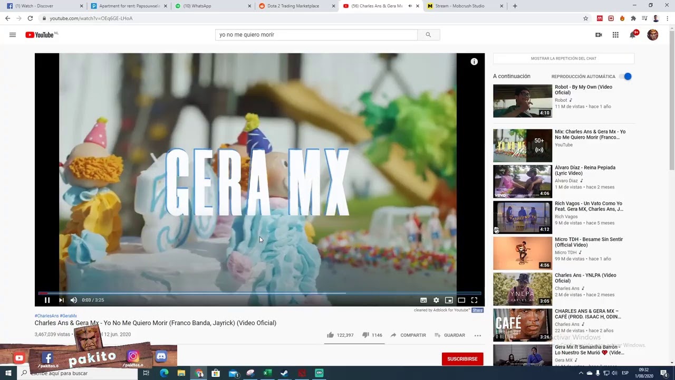The height and width of the screenshot is (380, 675).
Task: Open the Windows notification center
Action: point(664,373)
